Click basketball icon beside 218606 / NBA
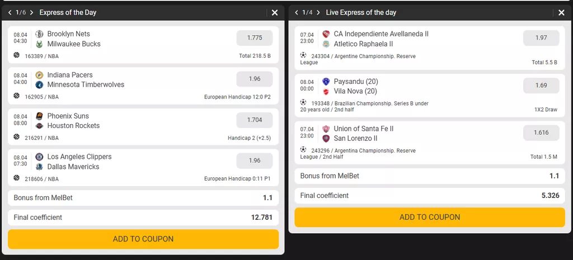 [16, 178]
